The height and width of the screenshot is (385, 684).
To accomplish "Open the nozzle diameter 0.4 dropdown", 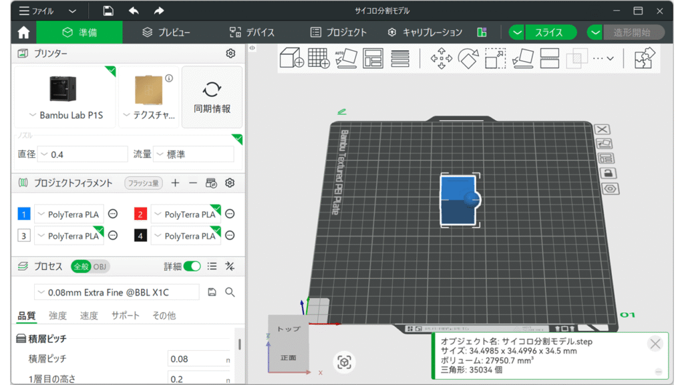I will [x=82, y=154].
